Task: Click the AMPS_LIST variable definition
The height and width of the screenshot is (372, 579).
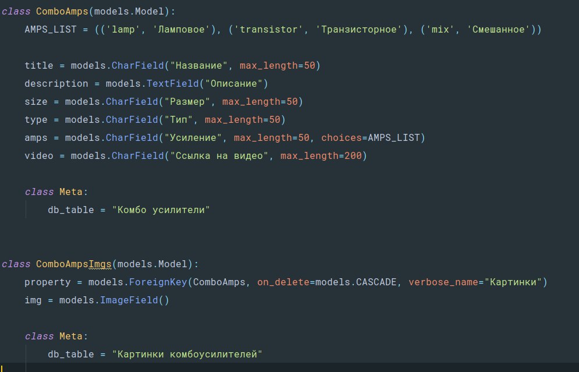Action: (x=50, y=30)
